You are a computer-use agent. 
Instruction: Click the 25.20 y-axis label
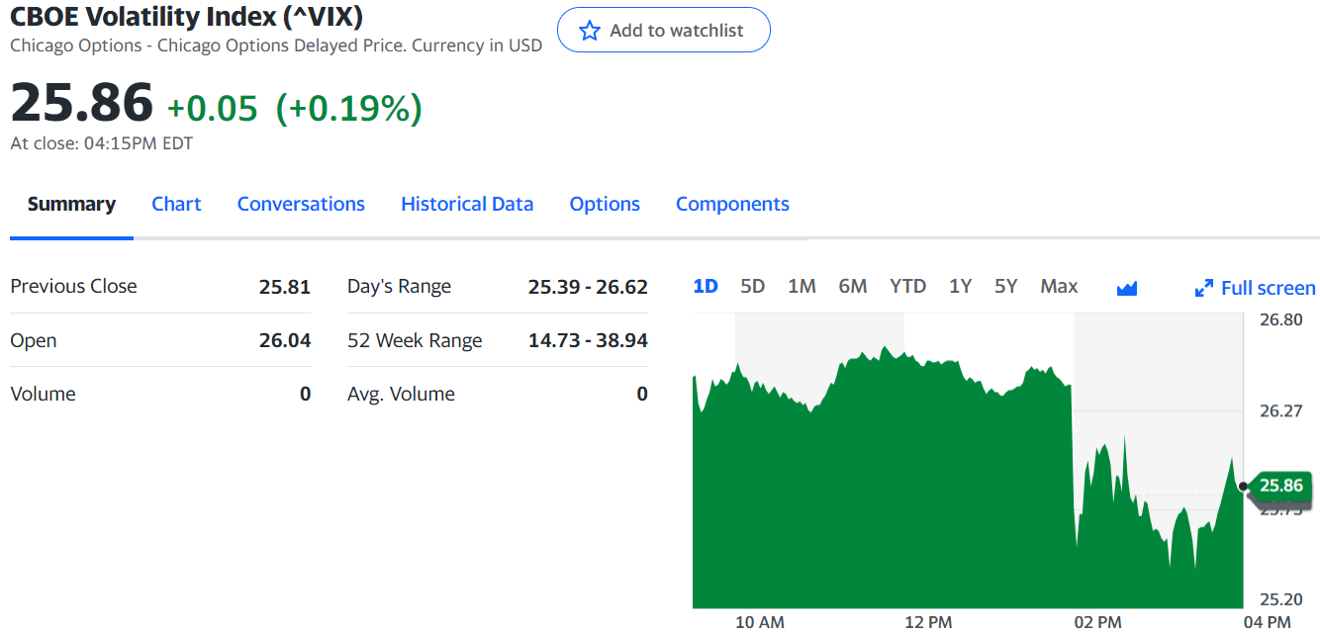[x=1280, y=598]
